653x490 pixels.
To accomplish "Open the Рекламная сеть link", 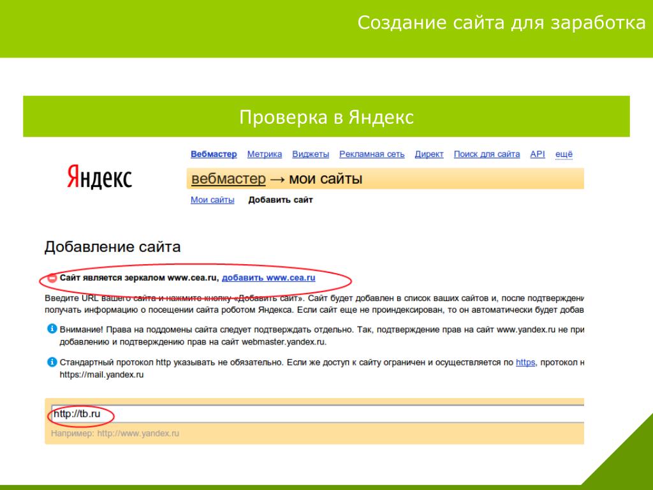I will pos(372,154).
